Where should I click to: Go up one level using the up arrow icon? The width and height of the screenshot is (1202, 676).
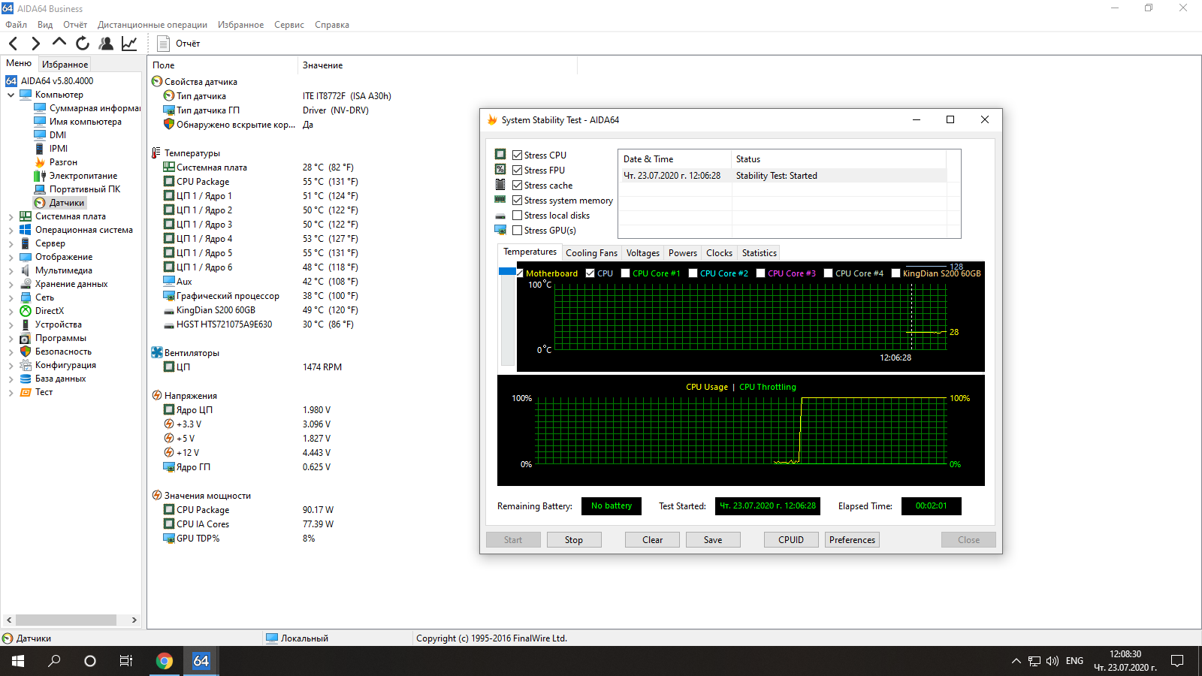(59, 43)
